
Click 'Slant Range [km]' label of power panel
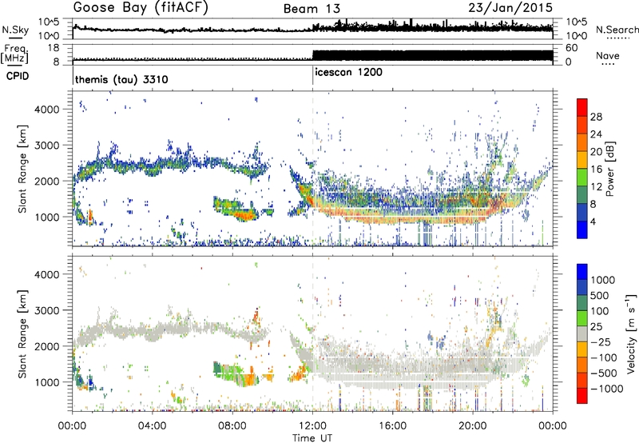[x=22, y=169]
